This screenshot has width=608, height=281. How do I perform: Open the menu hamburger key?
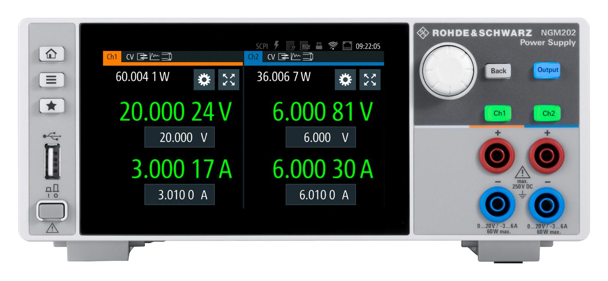coord(51,80)
